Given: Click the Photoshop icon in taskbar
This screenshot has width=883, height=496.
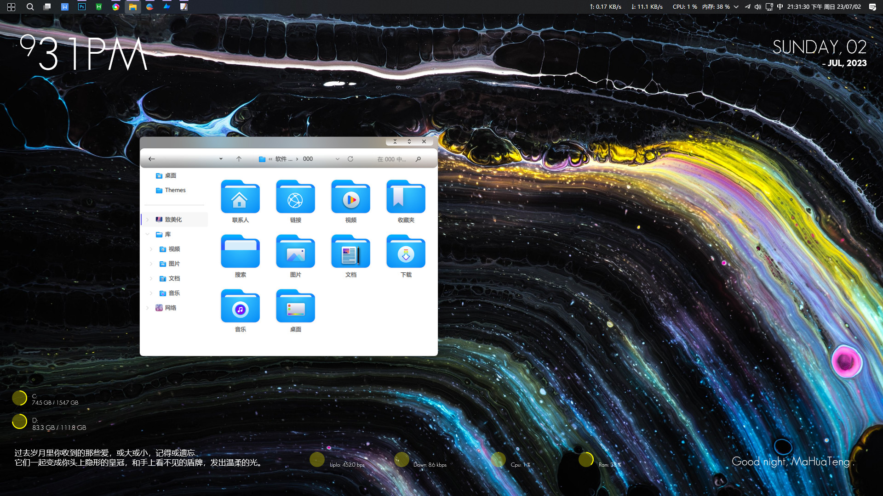Looking at the screenshot, I should 81,7.
